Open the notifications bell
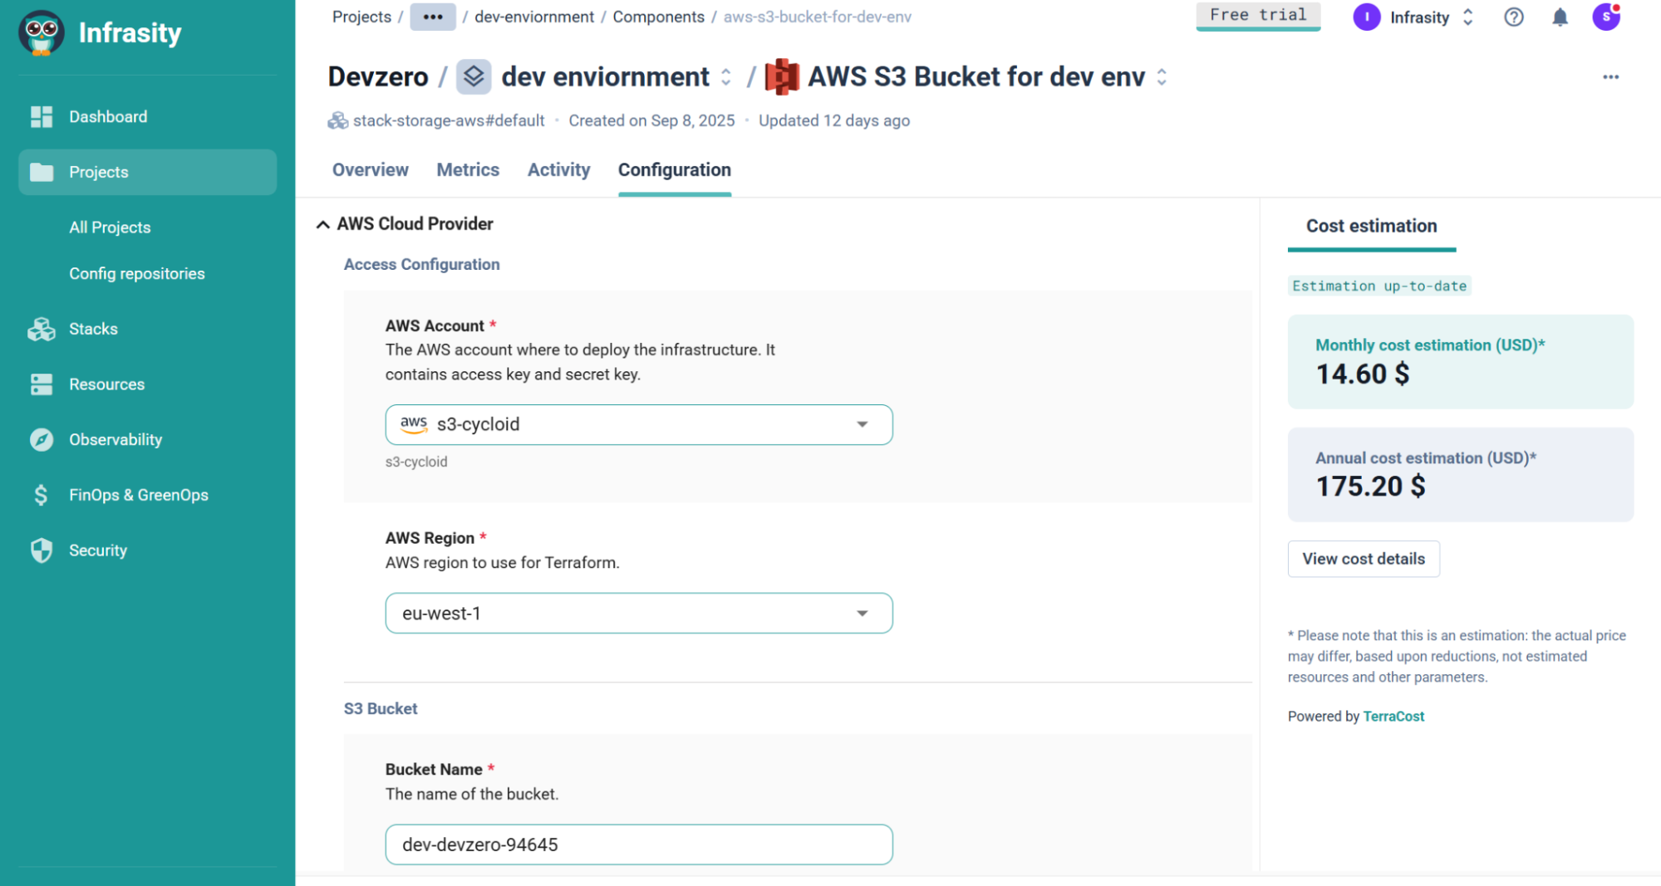The height and width of the screenshot is (886, 1661). (x=1560, y=17)
